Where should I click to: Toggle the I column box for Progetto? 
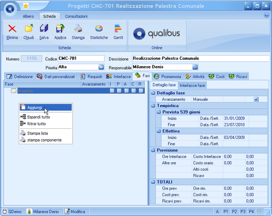[112, 91]
